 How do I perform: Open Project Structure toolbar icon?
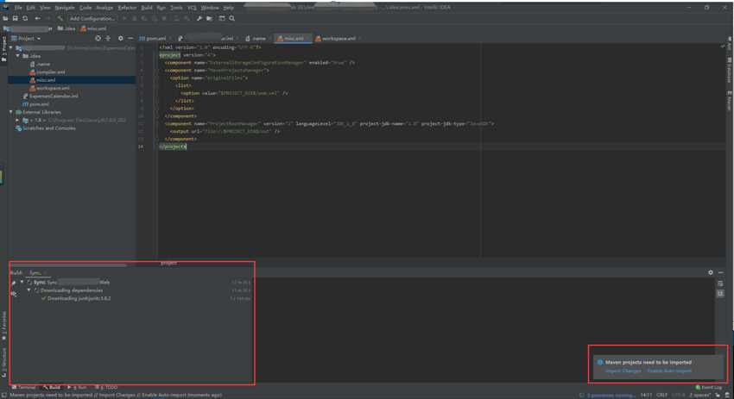(x=209, y=19)
